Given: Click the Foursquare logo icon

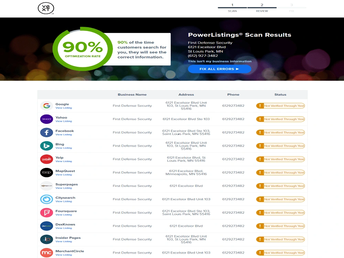Looking at the screenshot, I should click(46, 213).
